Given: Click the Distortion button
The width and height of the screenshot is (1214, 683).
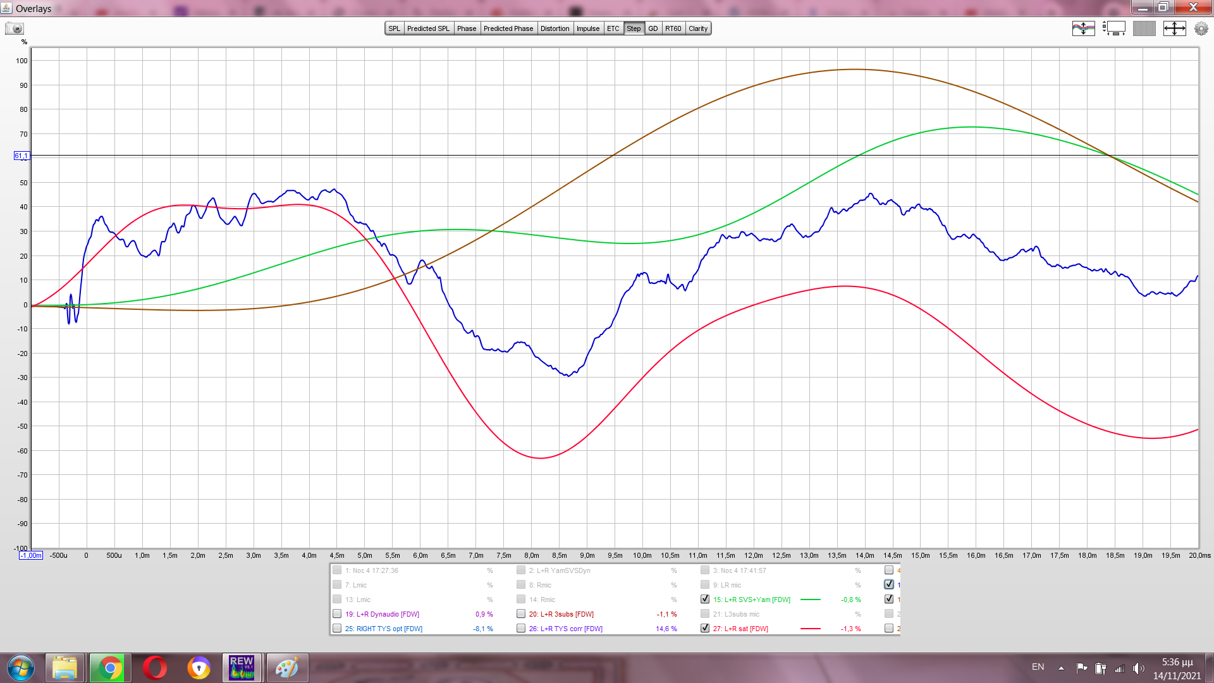Looking at the screenshot, I should point(555,28).
